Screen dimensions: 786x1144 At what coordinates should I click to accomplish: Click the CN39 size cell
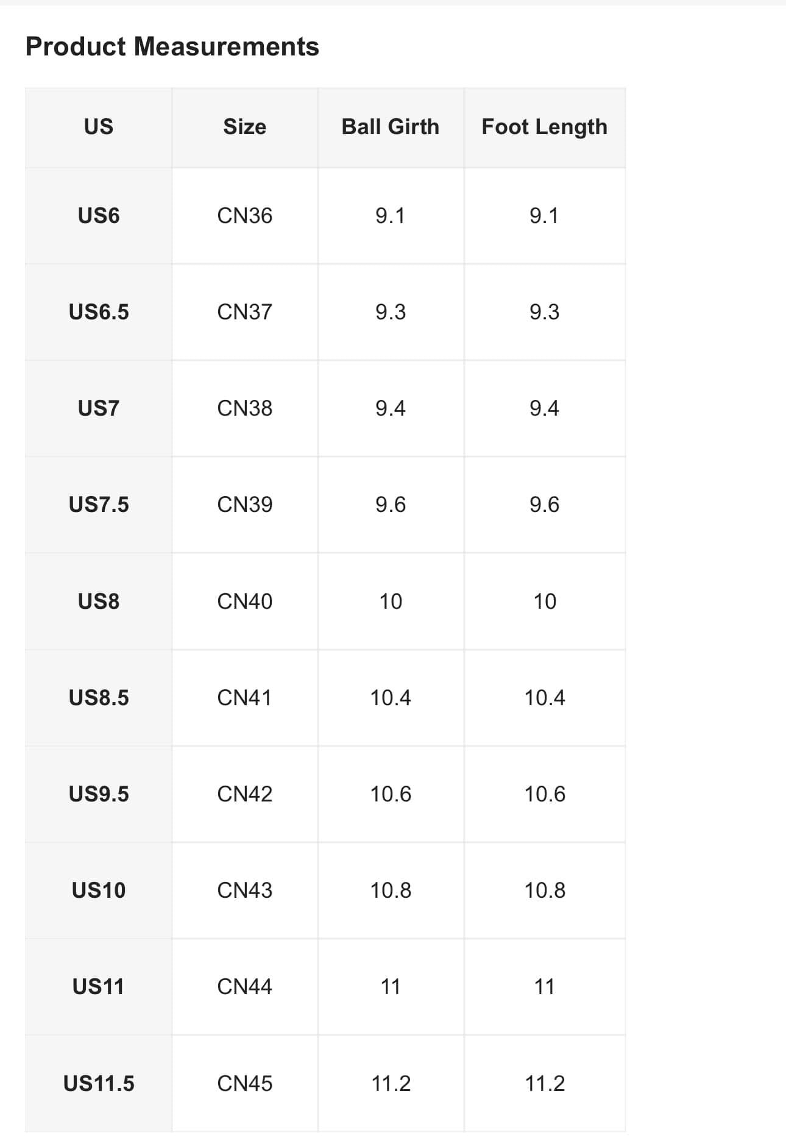coord(244,505)
